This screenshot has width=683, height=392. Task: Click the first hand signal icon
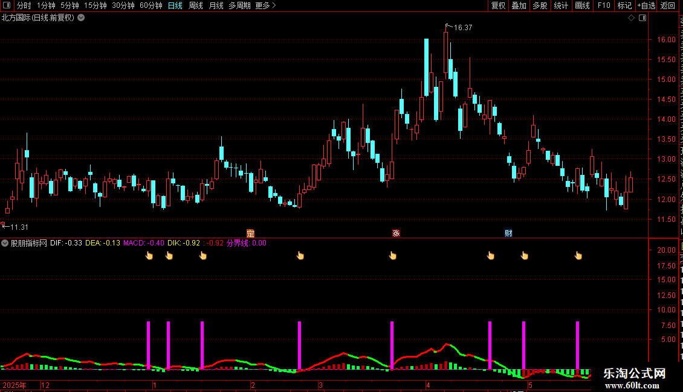[149, 256]
